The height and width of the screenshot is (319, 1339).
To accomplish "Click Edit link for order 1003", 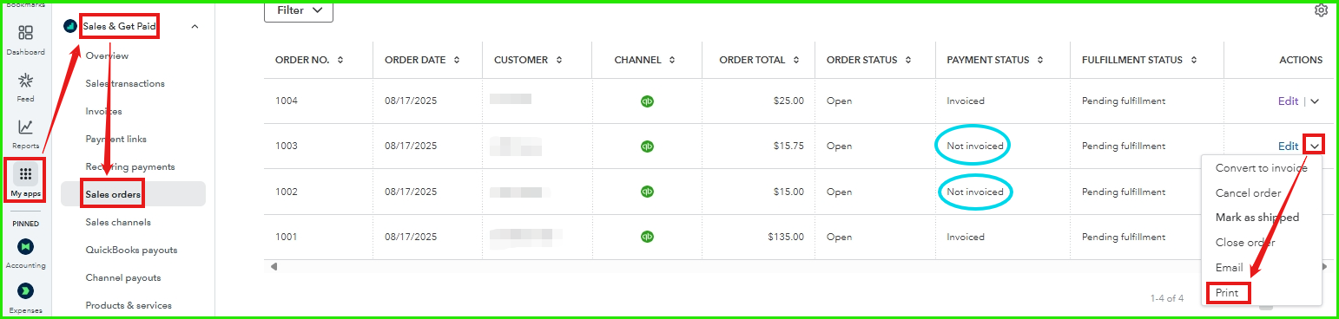I will click(1289, 146).
